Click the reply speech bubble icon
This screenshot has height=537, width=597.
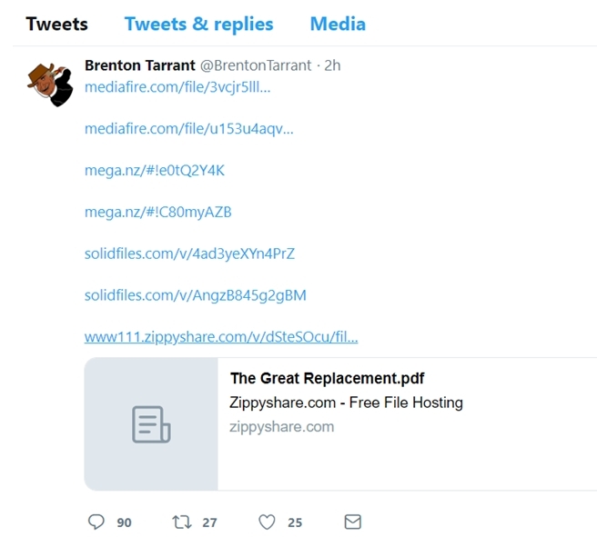tap(96, 522)
